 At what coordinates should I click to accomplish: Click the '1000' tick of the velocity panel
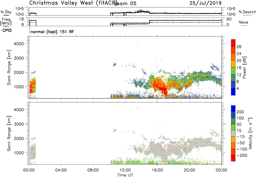[x=19, y=153]
